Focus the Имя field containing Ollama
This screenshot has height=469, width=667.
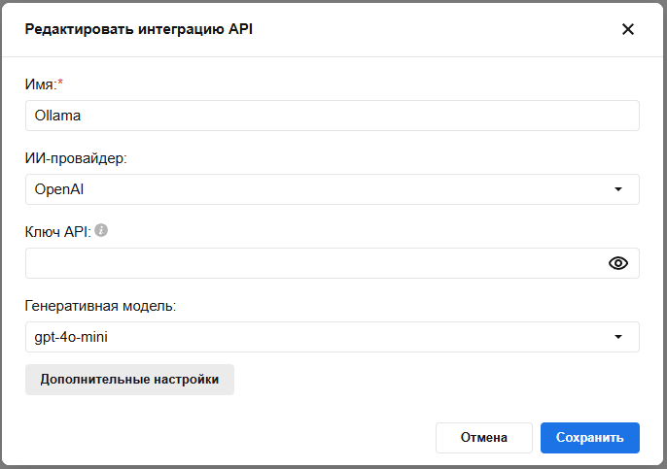point(331,116)
